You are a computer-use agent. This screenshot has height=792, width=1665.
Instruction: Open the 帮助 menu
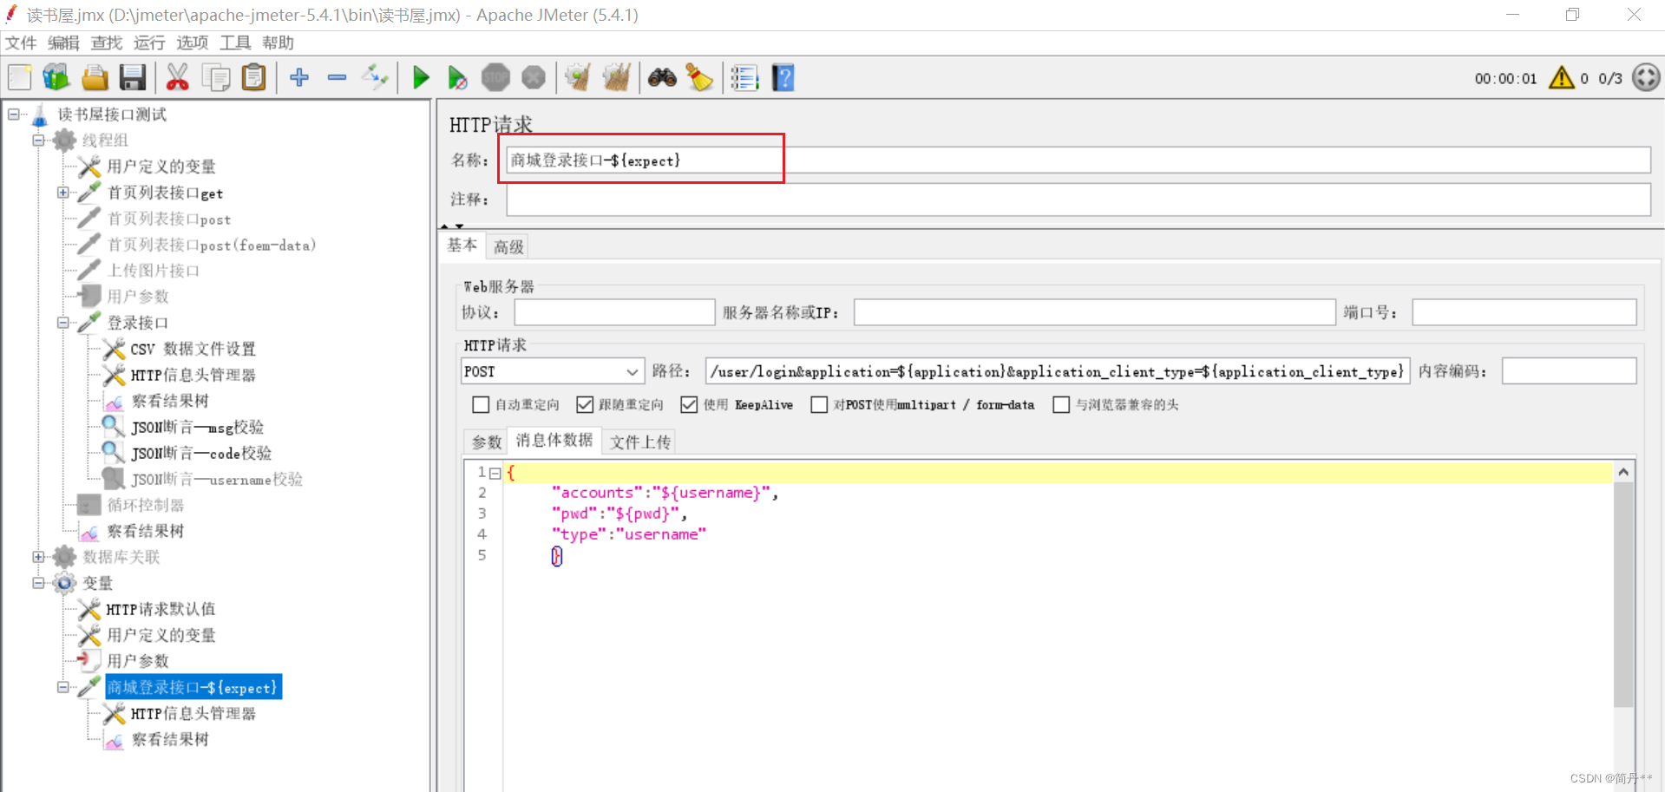click(279, 43)
